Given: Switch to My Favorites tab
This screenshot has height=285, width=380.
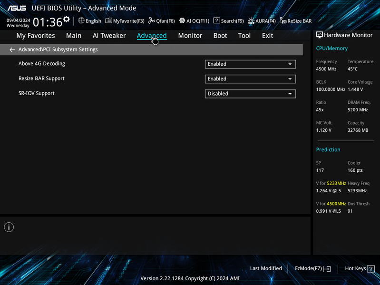Looking at the screenshot, I should [x=36, y=36].
